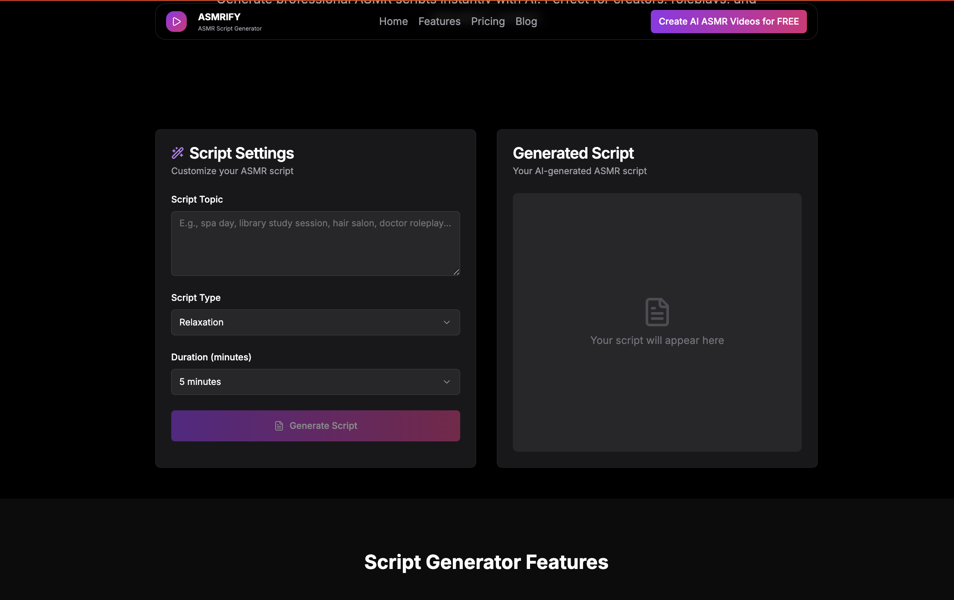Open the Pricing page
The width and height of the screenshot is (954, 600).
coord(487,21)
